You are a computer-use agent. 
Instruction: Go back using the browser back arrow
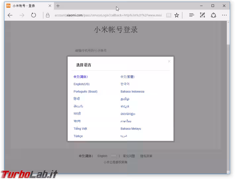click(10, 15)
